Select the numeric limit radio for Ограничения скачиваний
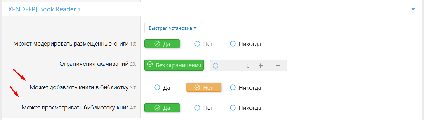This screenshot has height=120, width=424. click(216, 65)
